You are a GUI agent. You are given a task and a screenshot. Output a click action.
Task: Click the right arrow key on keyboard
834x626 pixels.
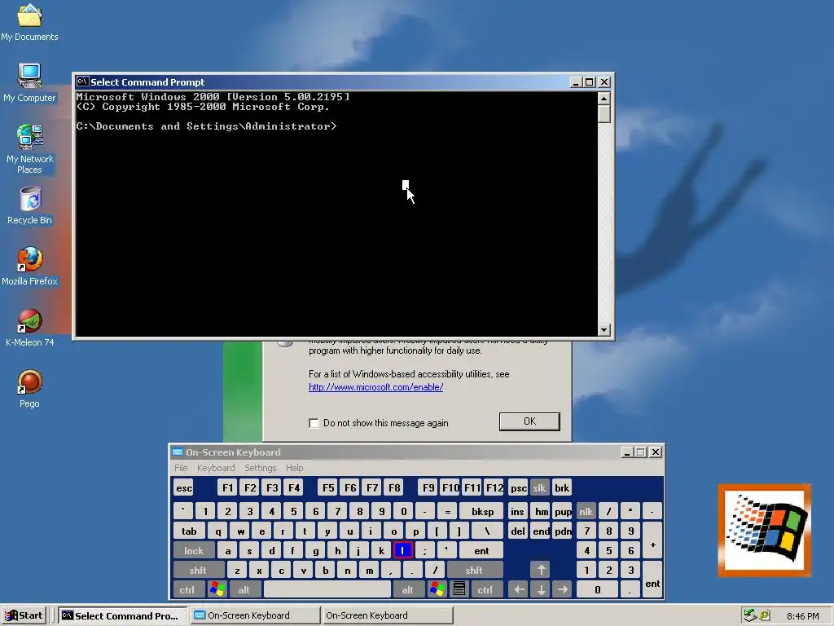pyautogui.click(x=563, y=589)
